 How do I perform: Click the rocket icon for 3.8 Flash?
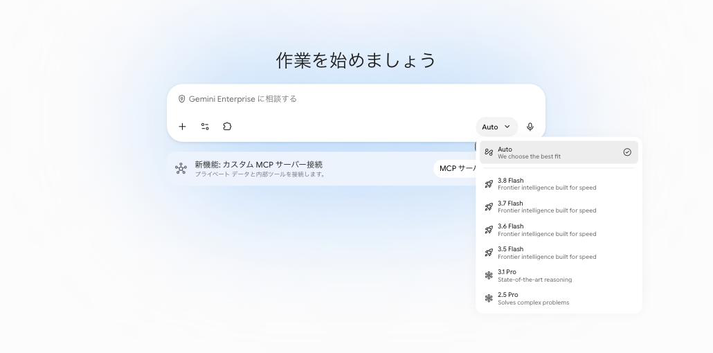[x=489, y=184]
